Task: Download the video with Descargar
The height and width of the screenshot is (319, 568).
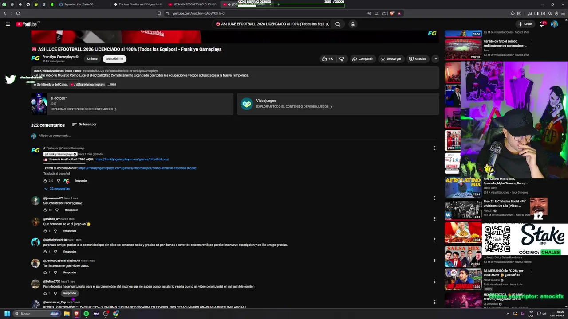Action: pyautogui.click(x=391, y=58)
